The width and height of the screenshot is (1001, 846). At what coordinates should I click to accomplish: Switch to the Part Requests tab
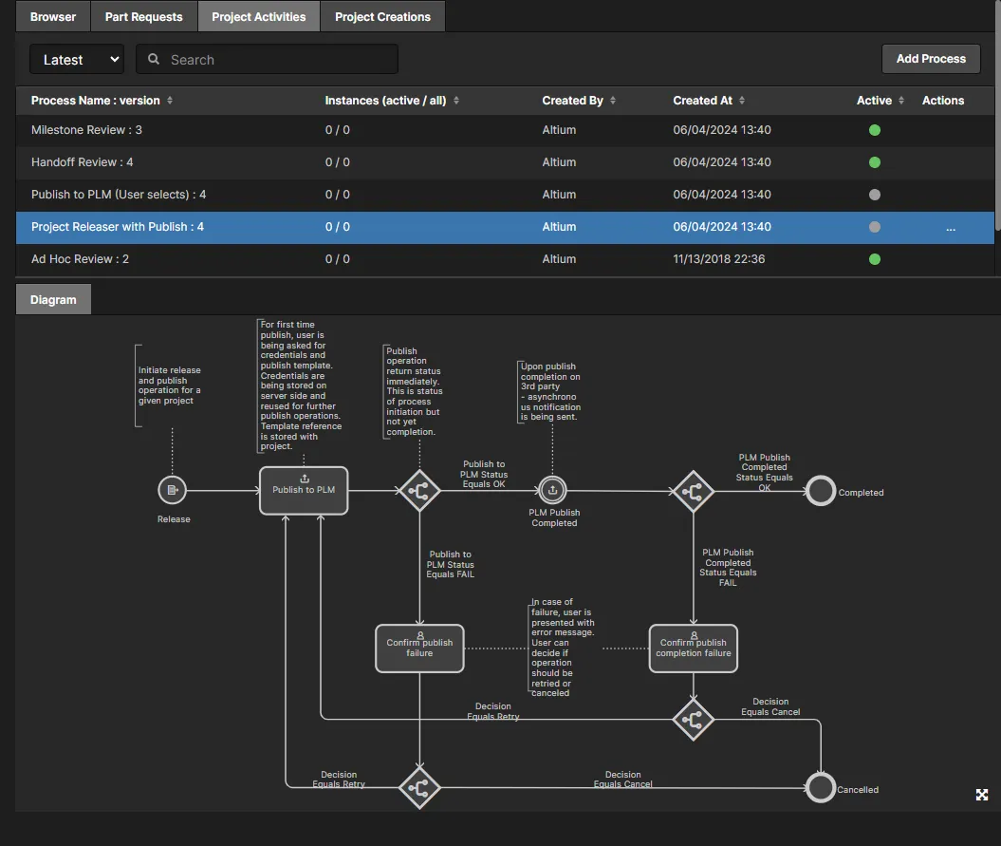point(143,16)
